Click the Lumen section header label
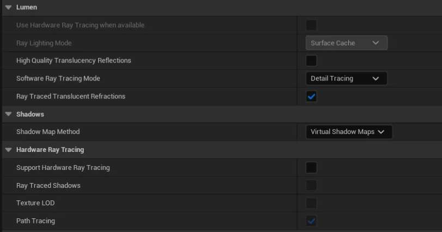 coord(27,7)
